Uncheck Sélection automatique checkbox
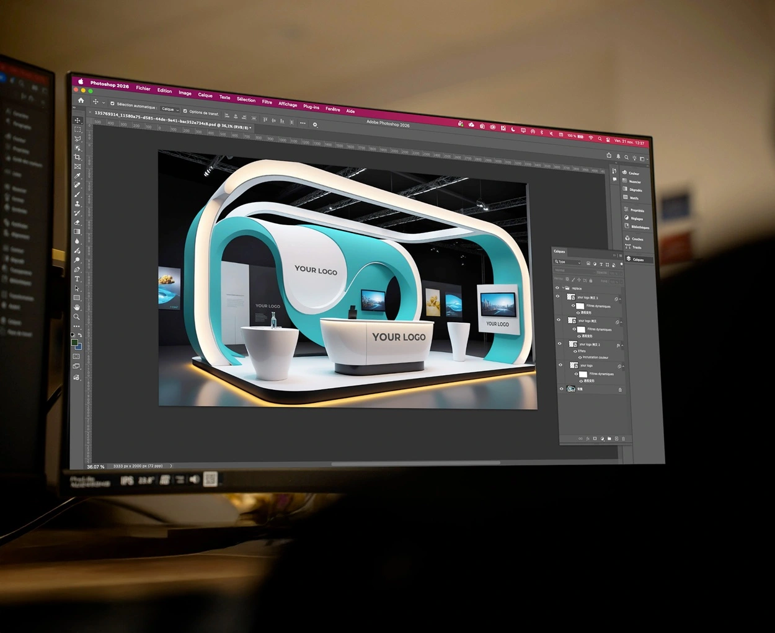The width and height of the screenshot is (775, 633). tap(112, 104)
